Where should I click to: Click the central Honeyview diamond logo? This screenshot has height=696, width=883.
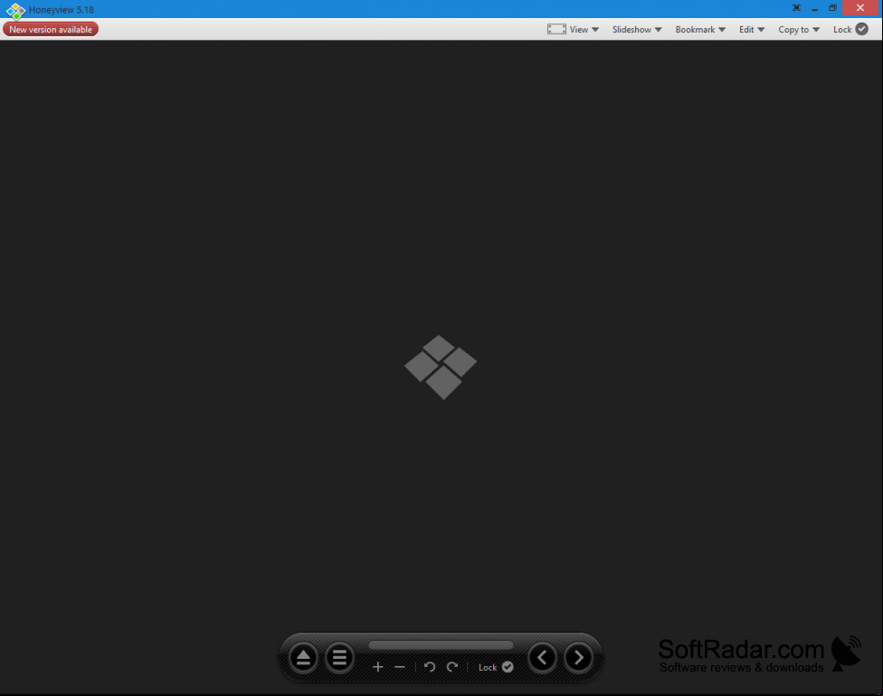click(x=441, y=367)
